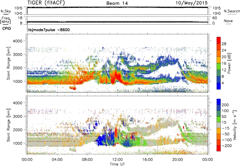
Task: Click the 'Nave' label
Action: (228, 21)
